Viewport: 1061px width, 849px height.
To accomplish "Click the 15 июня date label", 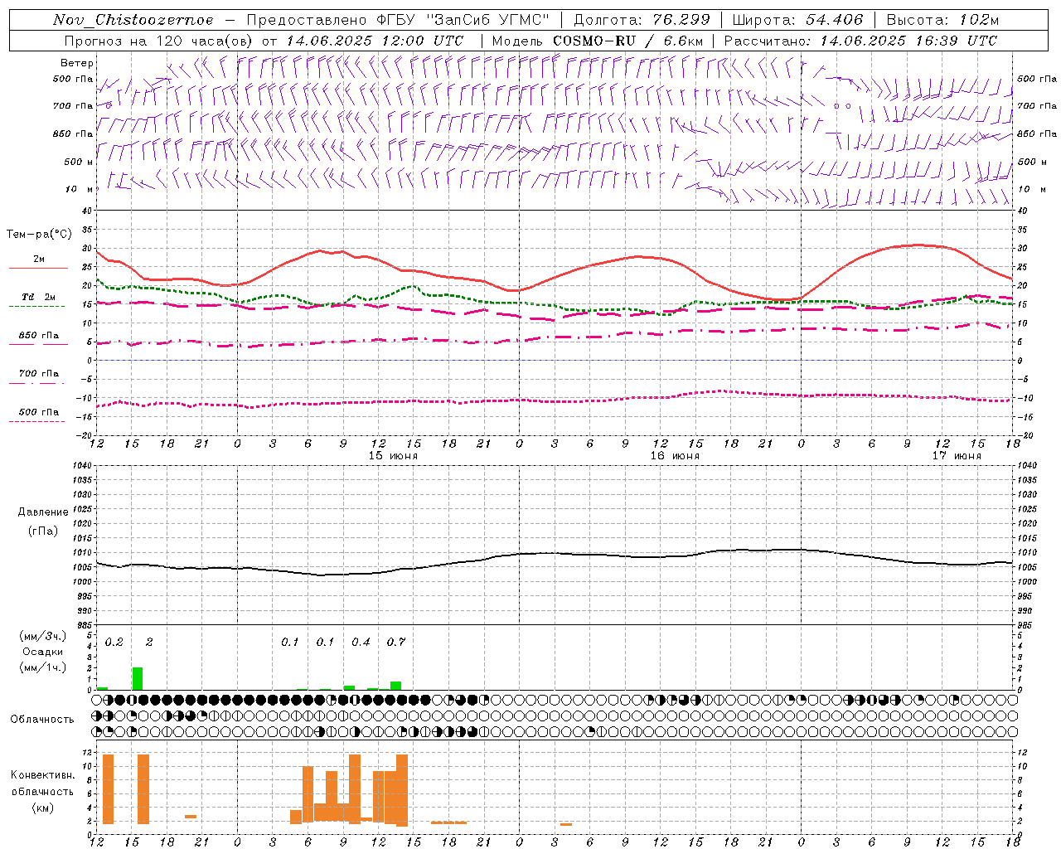I will tap(394, 456).
